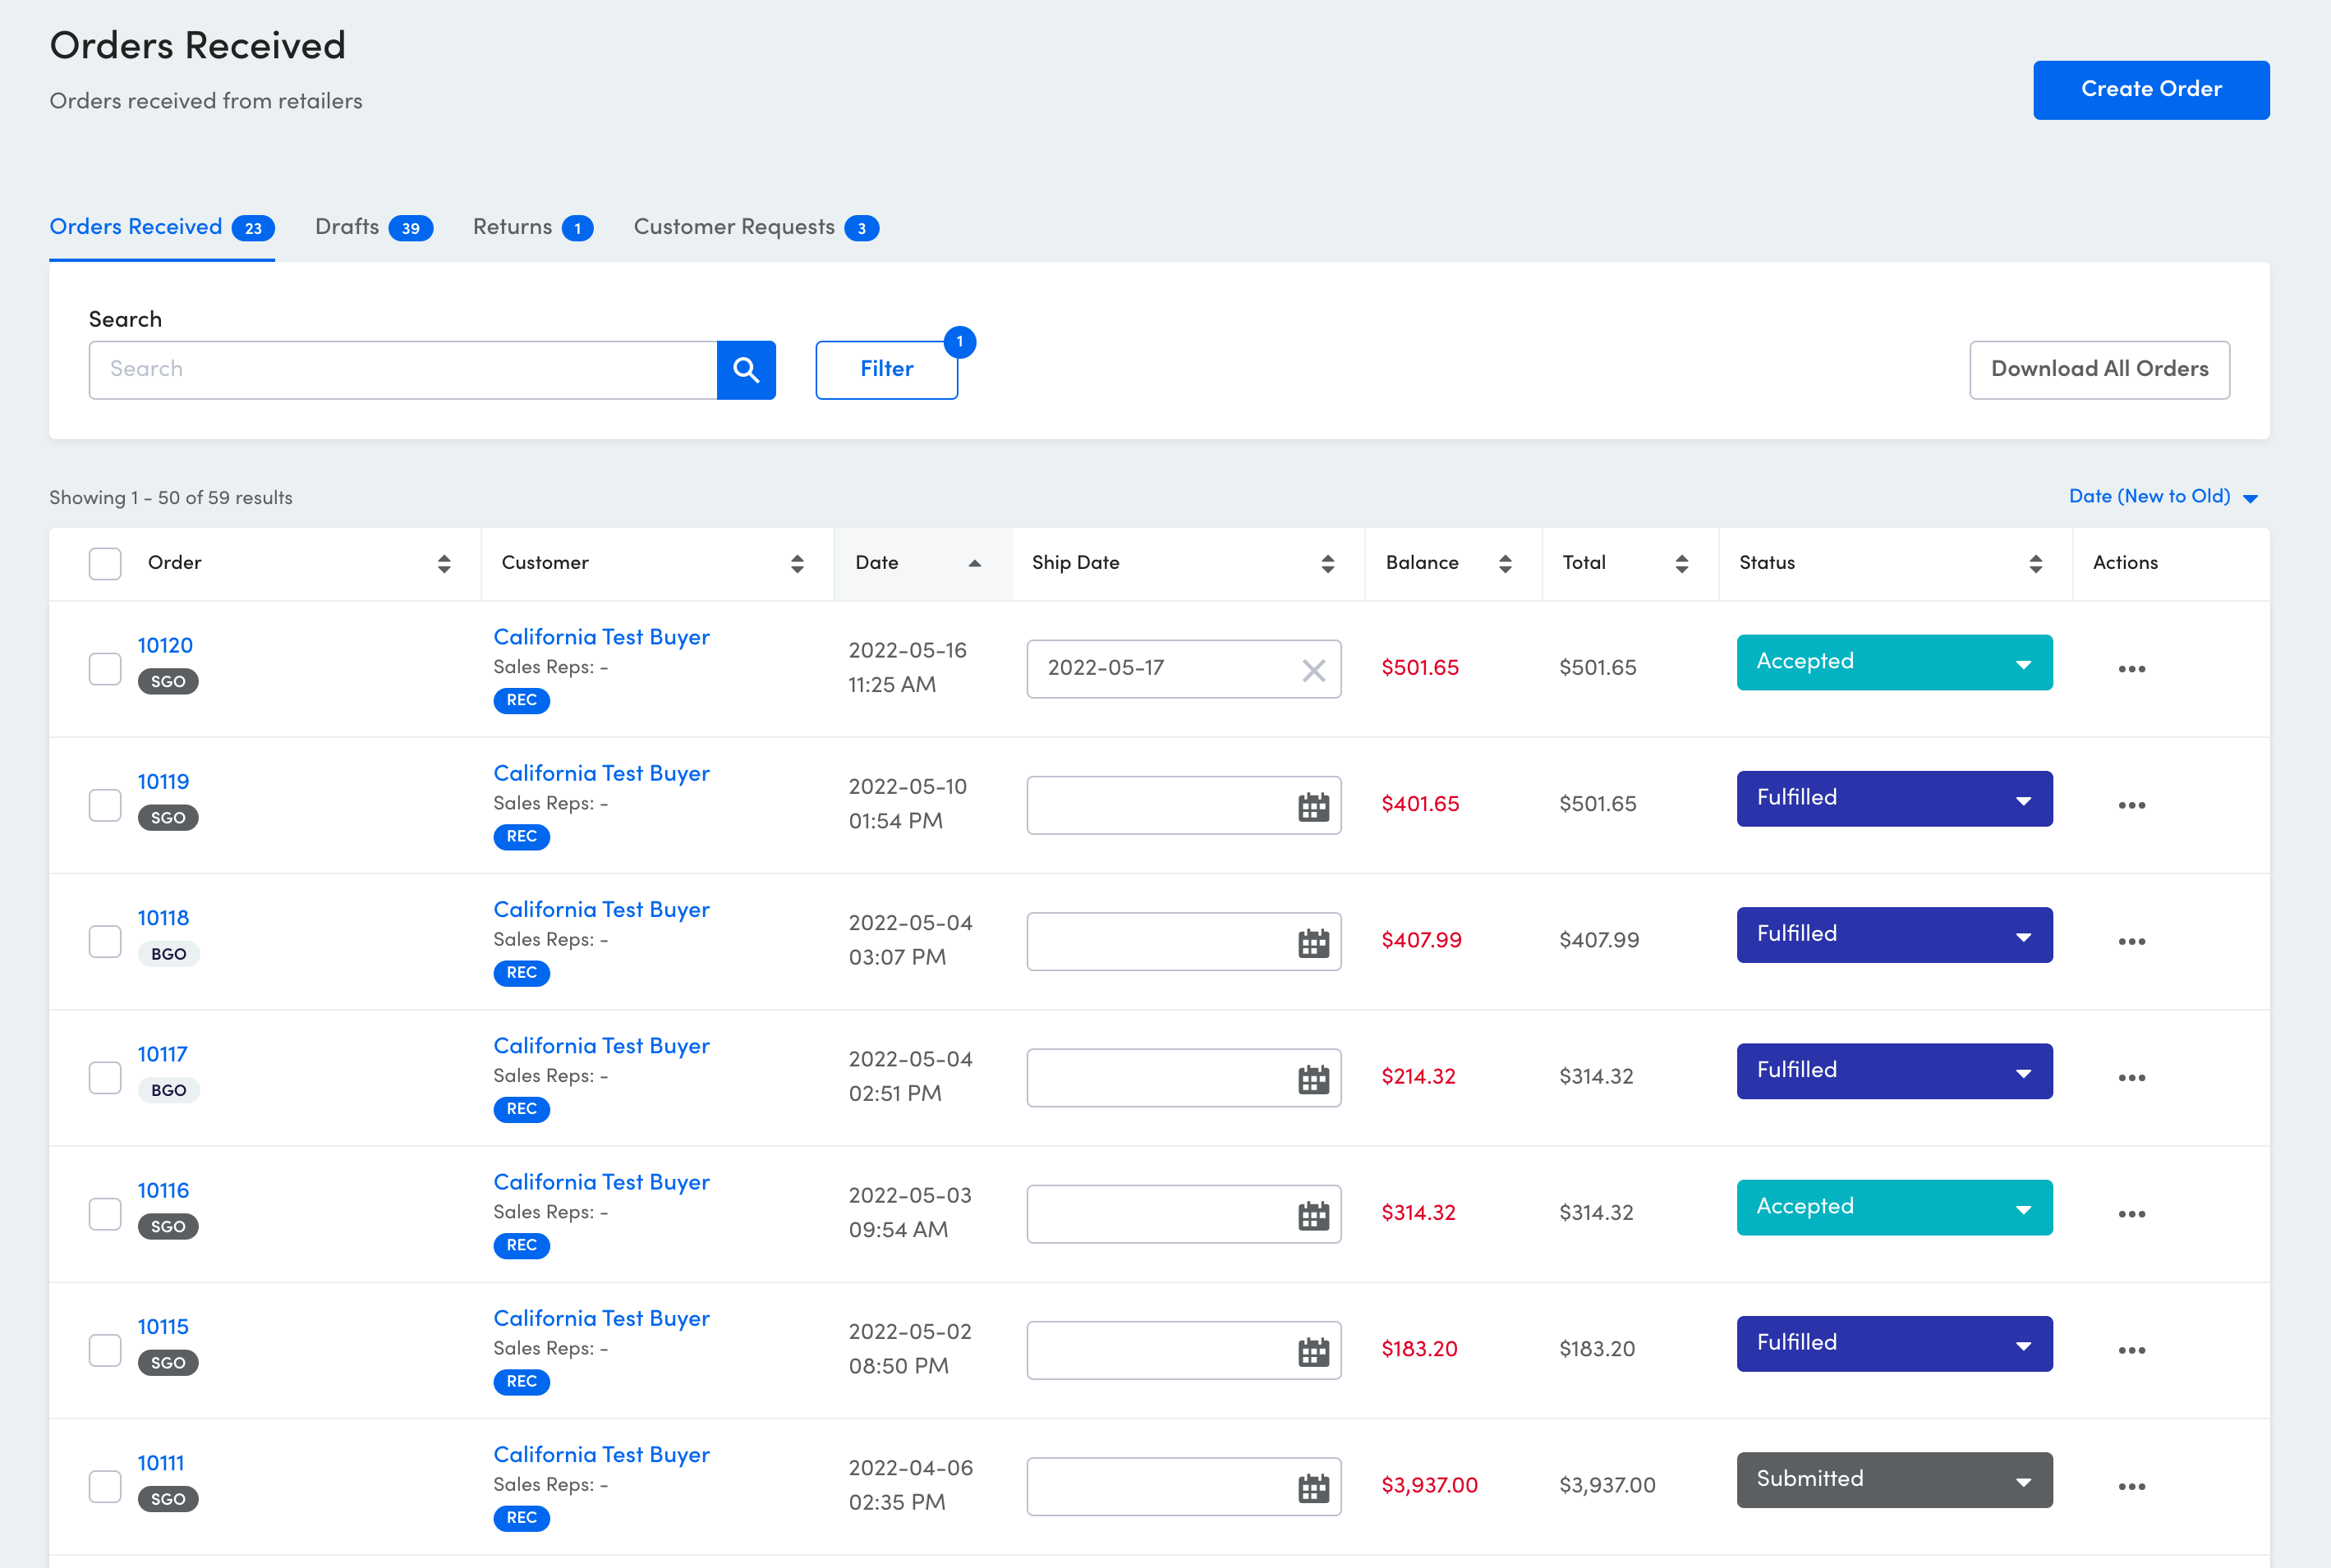This screenshot has width=2331, height=1568.
Task: Focus the Search text field
Action: [403, 370]
